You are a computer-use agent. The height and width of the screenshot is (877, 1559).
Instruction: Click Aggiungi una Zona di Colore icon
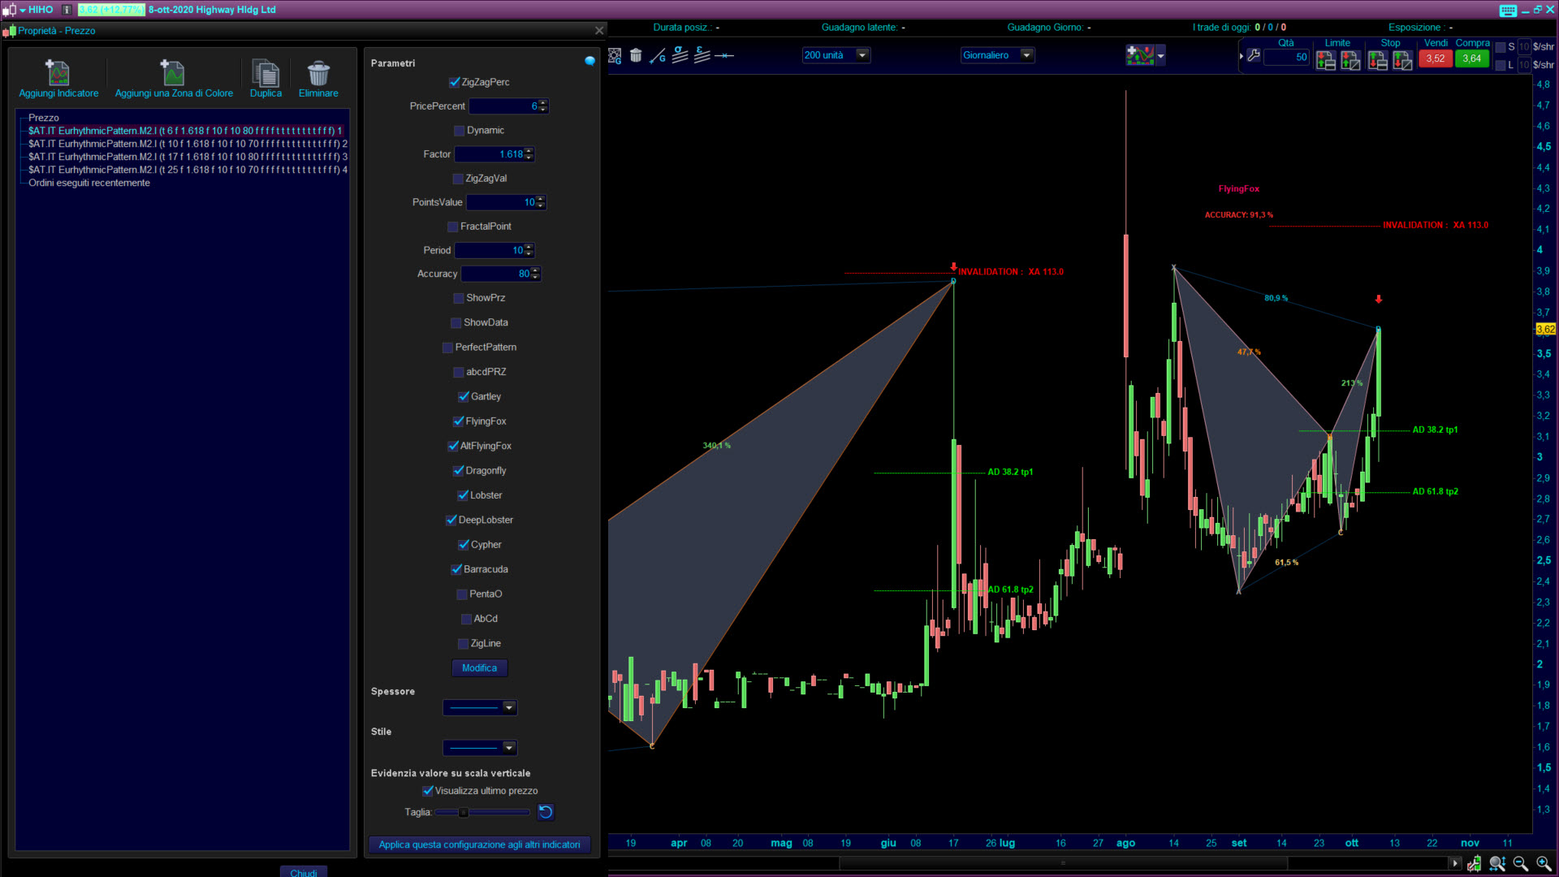click(x=173, y=74)
